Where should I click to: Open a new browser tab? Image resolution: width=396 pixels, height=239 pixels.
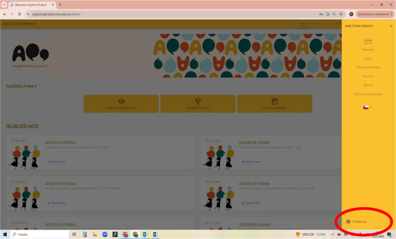click(60, 5)
